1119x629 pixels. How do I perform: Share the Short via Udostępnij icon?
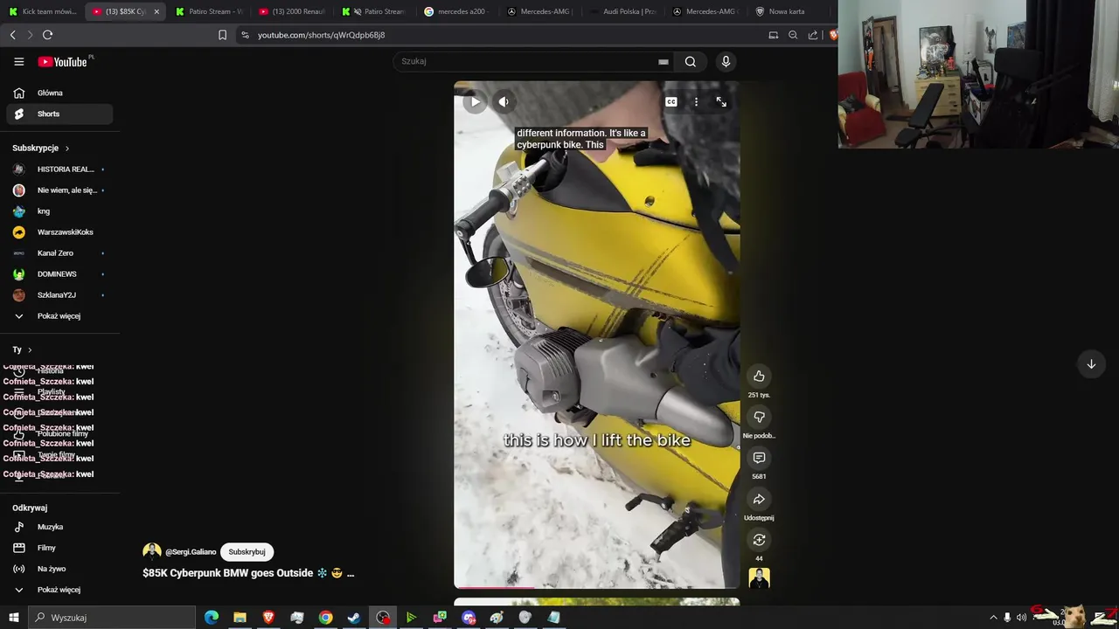click(759, 500)
